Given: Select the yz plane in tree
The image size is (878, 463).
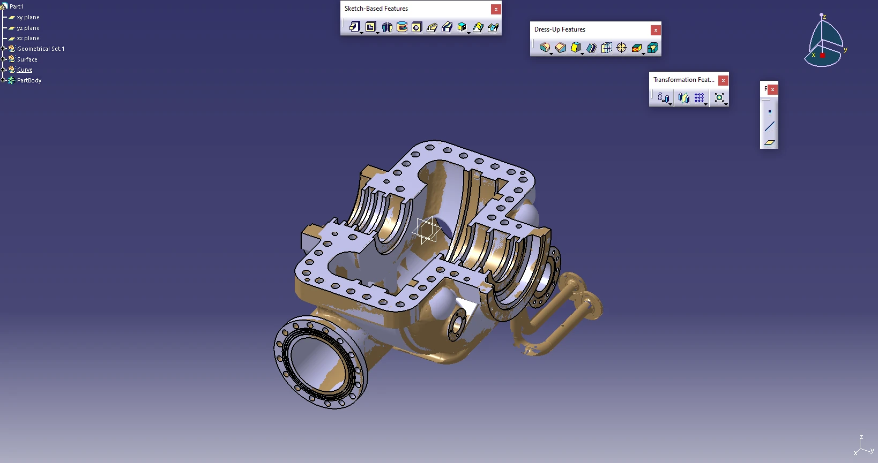Looking at the screenshot, I should pyautogui.click(x=28, y=28).
